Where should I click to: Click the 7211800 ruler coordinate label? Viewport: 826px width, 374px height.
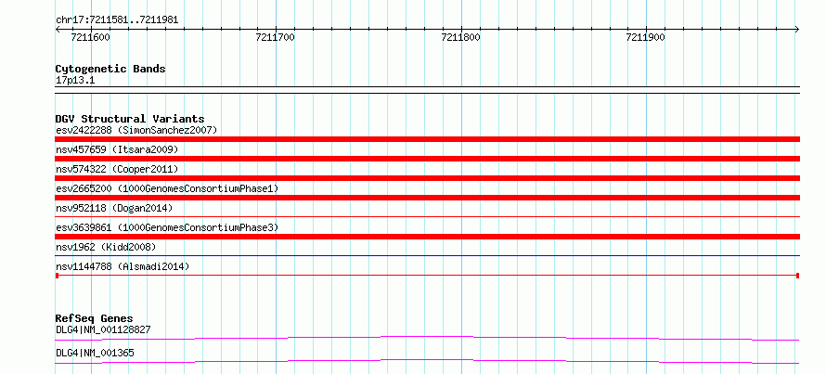tap(461, 37)
